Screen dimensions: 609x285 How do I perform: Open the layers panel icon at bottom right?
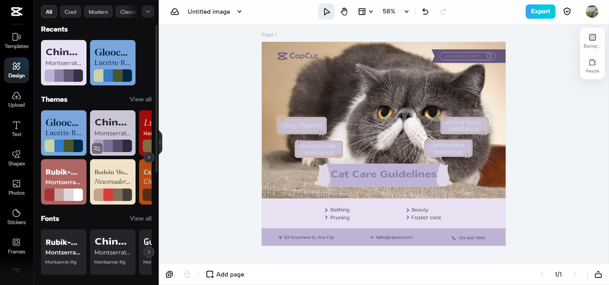[x=598, y=275]
